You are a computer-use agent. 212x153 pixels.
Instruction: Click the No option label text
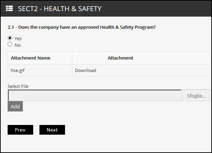coord(18,45)
